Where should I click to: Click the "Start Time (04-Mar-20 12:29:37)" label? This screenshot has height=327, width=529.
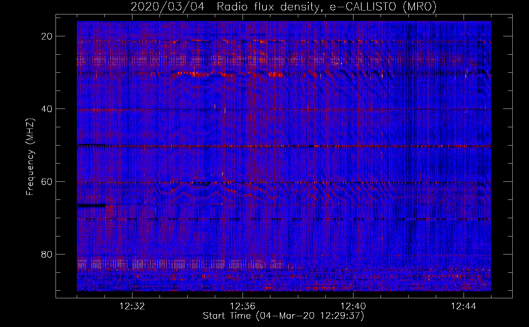283,316
